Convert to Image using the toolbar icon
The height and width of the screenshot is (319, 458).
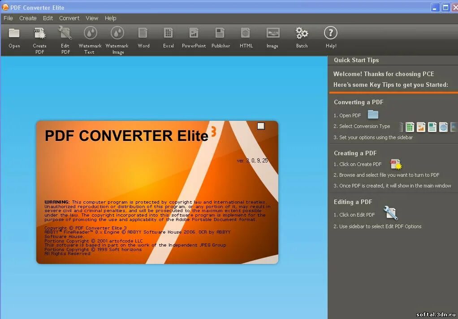pyautogui.click(x=273, y=33)
